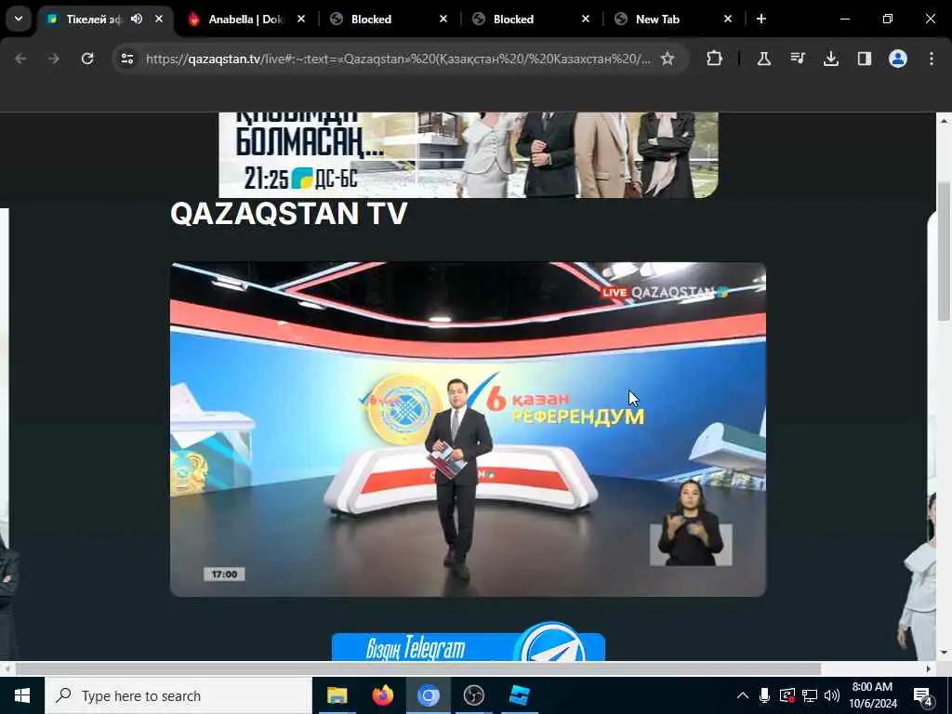The image size is (952, 714).
Task: Click the 21:25 show banner ad
Action: 469,155
